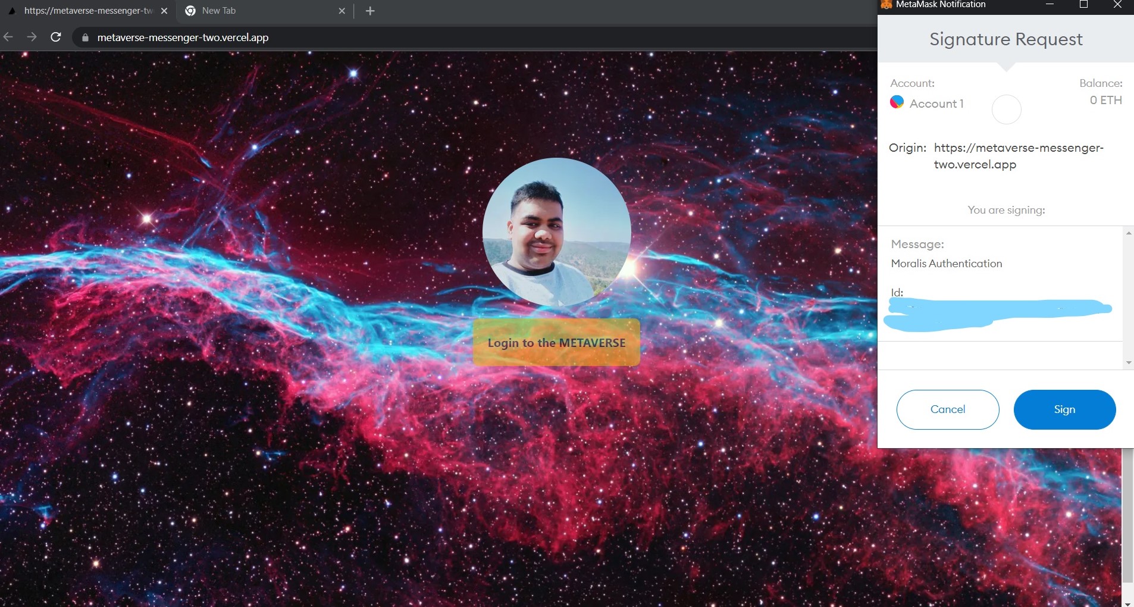Image resolution: width=1134 pixels, height=607 pixels.
Task: Click the MetaMask fox icon in the title bar
Action: 885,5
